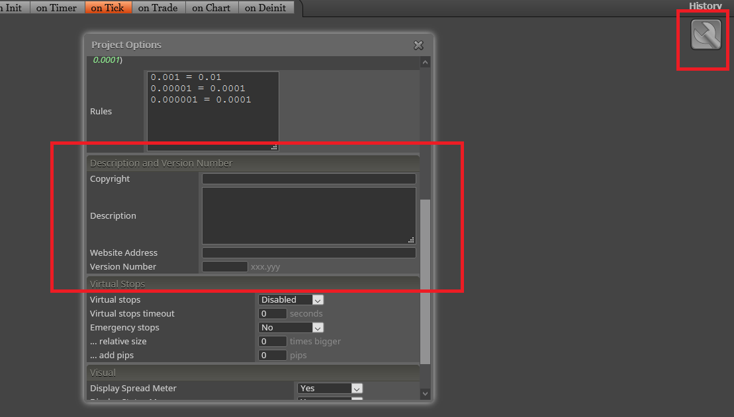Click the Display Spread Meter label
Image resolution: width=734 pixels, height=417 pixels.
[134, 388]
